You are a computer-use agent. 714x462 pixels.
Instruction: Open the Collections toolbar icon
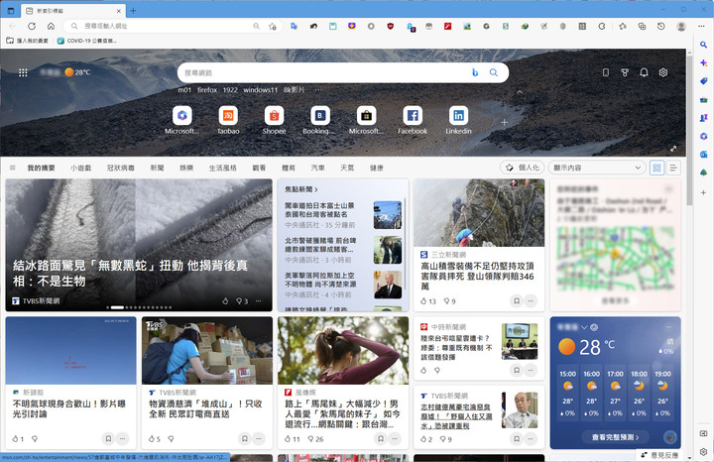tap(642, 27)
